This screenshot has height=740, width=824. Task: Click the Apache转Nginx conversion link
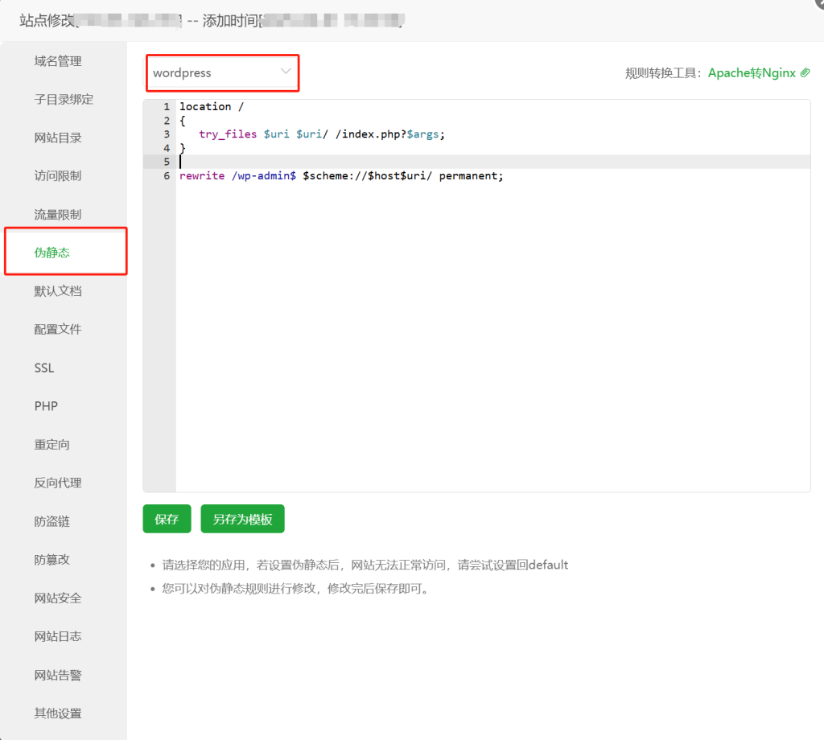752,73
